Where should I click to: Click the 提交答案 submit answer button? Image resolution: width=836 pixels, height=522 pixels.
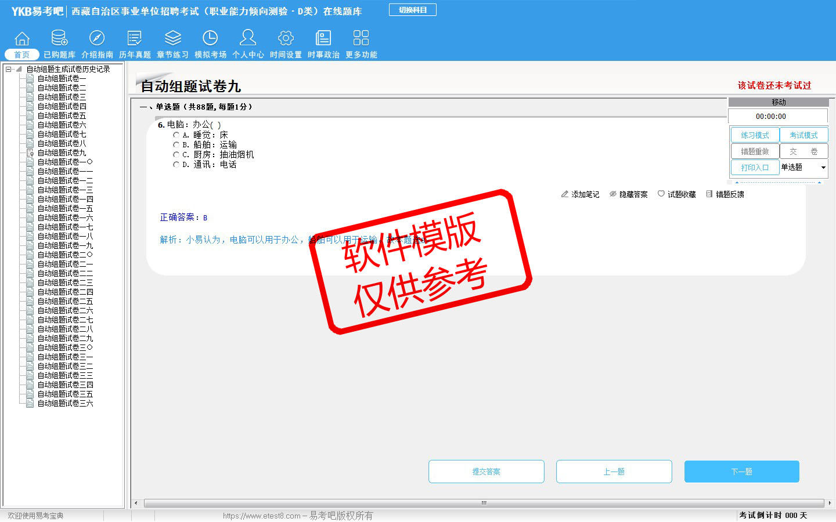pyautogui.click(x=486, y=472)
